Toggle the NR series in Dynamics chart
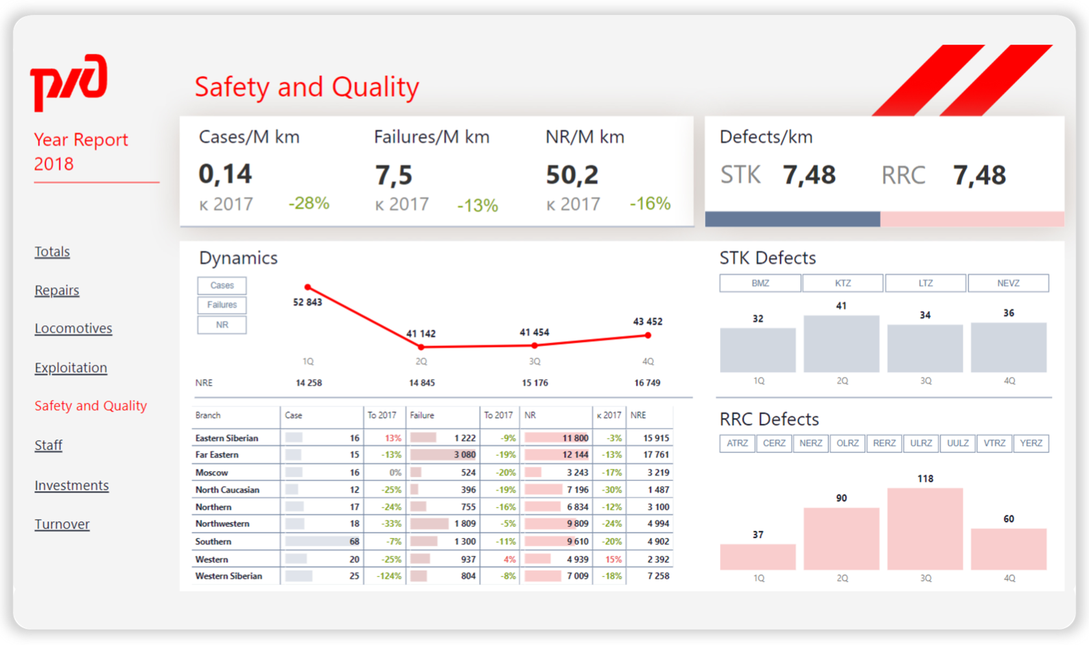This screenshot has height=645, width=1089. pos(221,325)
